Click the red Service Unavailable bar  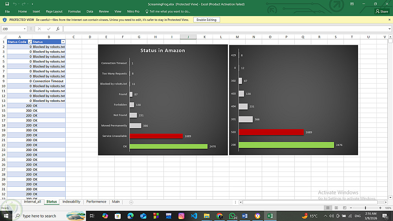[x=156, y=136]
